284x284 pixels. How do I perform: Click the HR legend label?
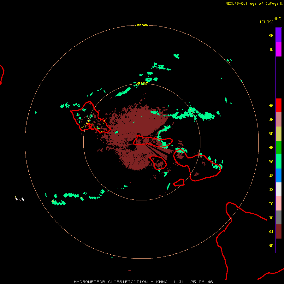point(271,148)
